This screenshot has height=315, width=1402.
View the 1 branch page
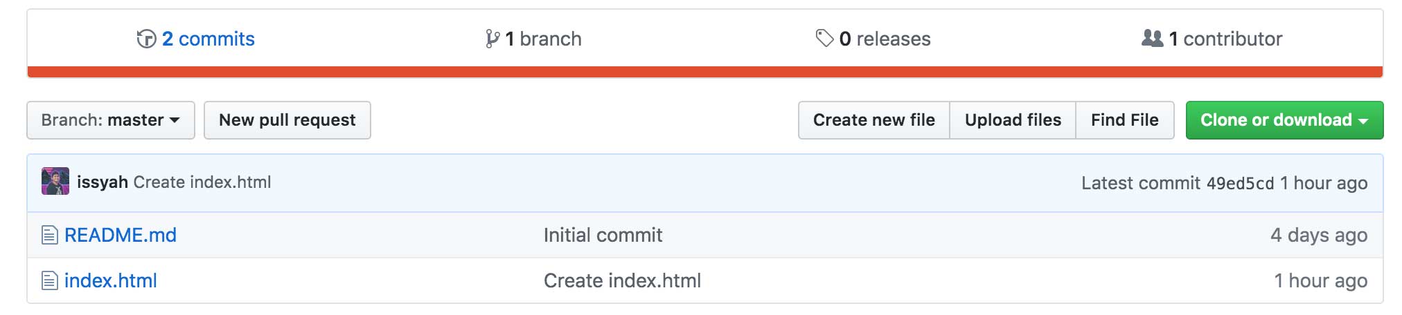[543, 39]
